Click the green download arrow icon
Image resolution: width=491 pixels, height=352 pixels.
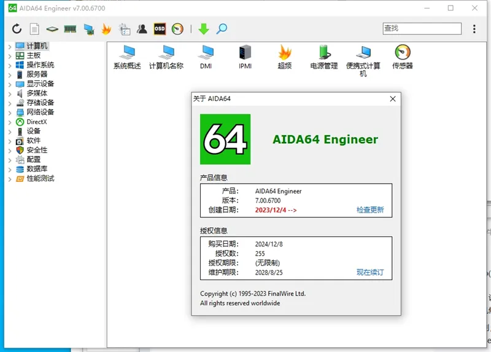(204, 29)
